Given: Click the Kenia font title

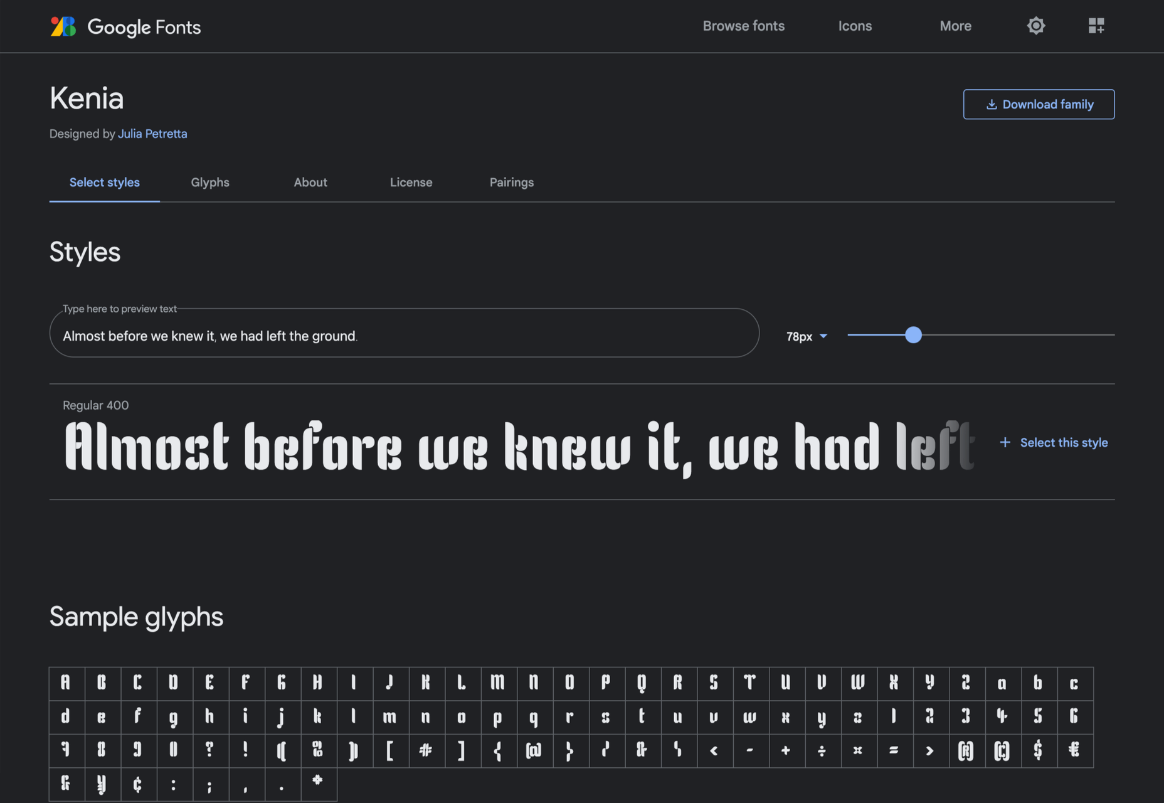Looking at the screenshot, I should 87,98.
